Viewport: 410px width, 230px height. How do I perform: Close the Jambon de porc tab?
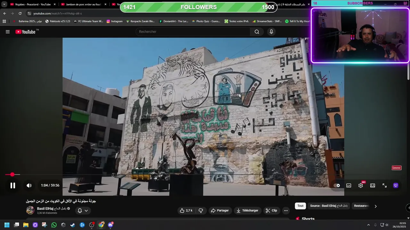point(105,4)
